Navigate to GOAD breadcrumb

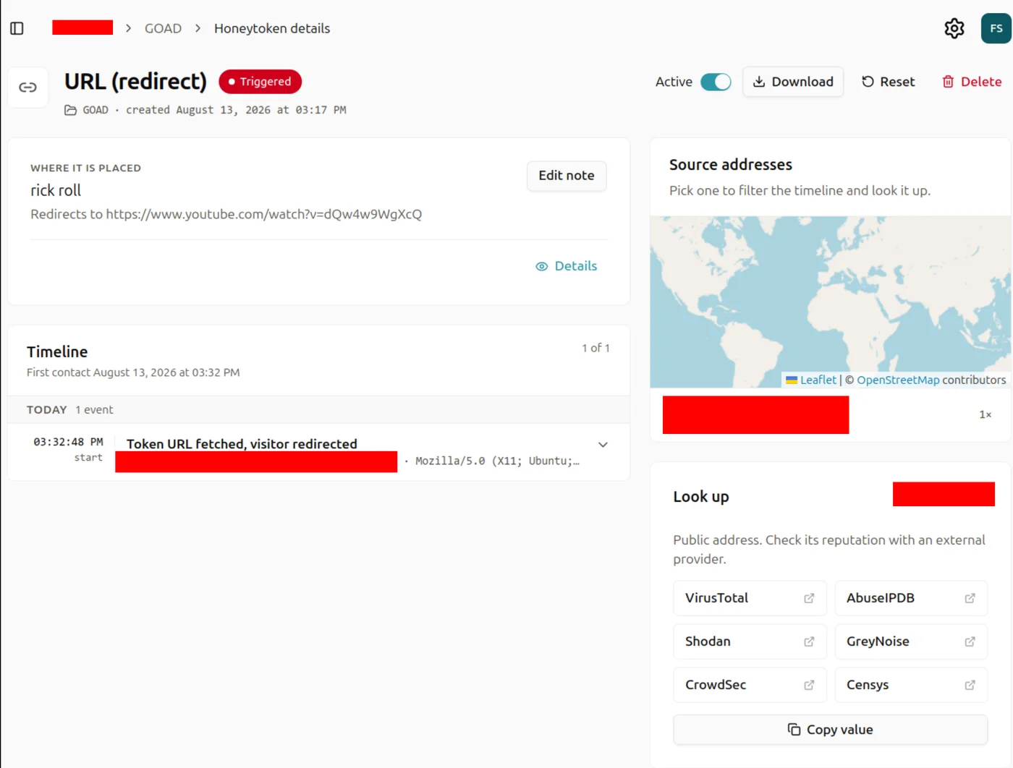click(163, 28)
